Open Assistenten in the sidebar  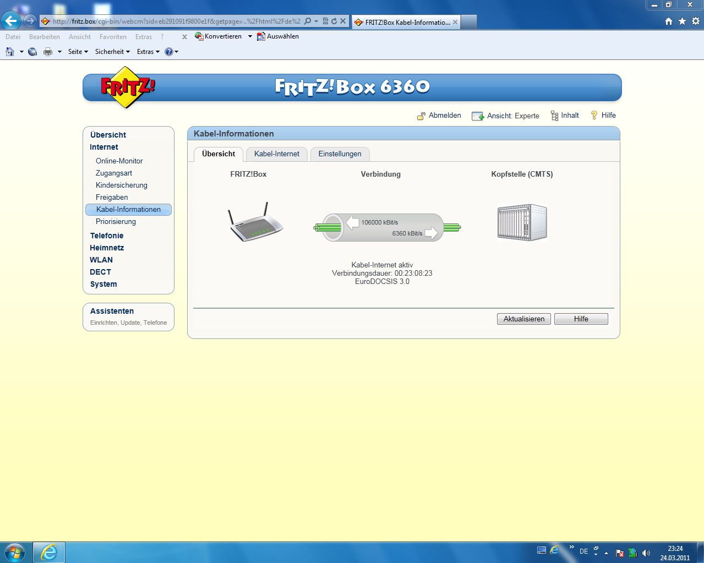(112, 311)
